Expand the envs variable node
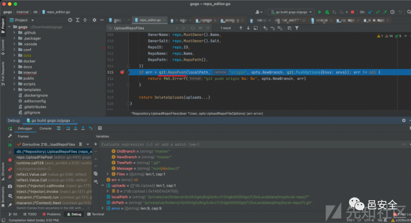 pyautogui.click(x=102, y=209)
